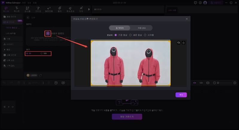The image size is (239, 130).
Task: Click the replace image icon beside preview
Action: coord(178,43)
